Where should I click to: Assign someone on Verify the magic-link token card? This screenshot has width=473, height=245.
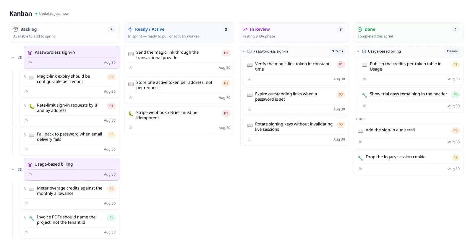click(x=250, y=79)
